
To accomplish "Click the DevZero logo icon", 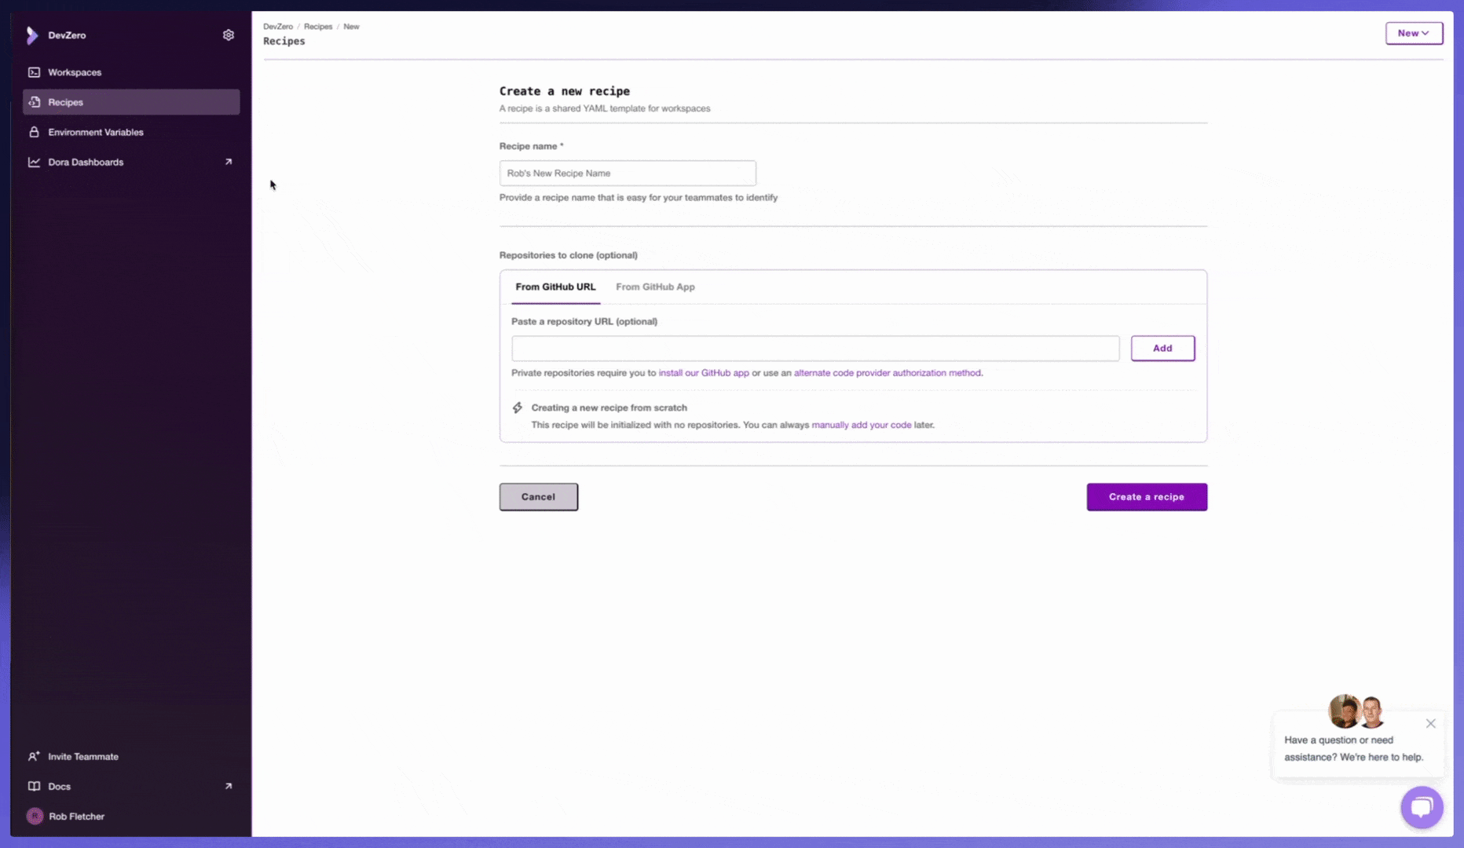I will (32, 35).
